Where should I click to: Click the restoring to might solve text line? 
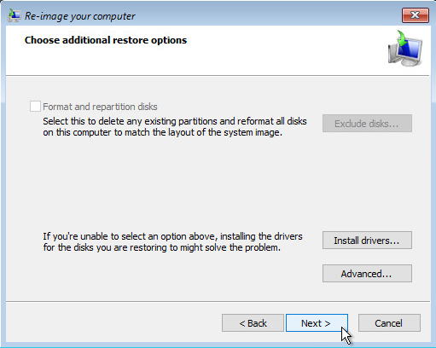[162, 247]
